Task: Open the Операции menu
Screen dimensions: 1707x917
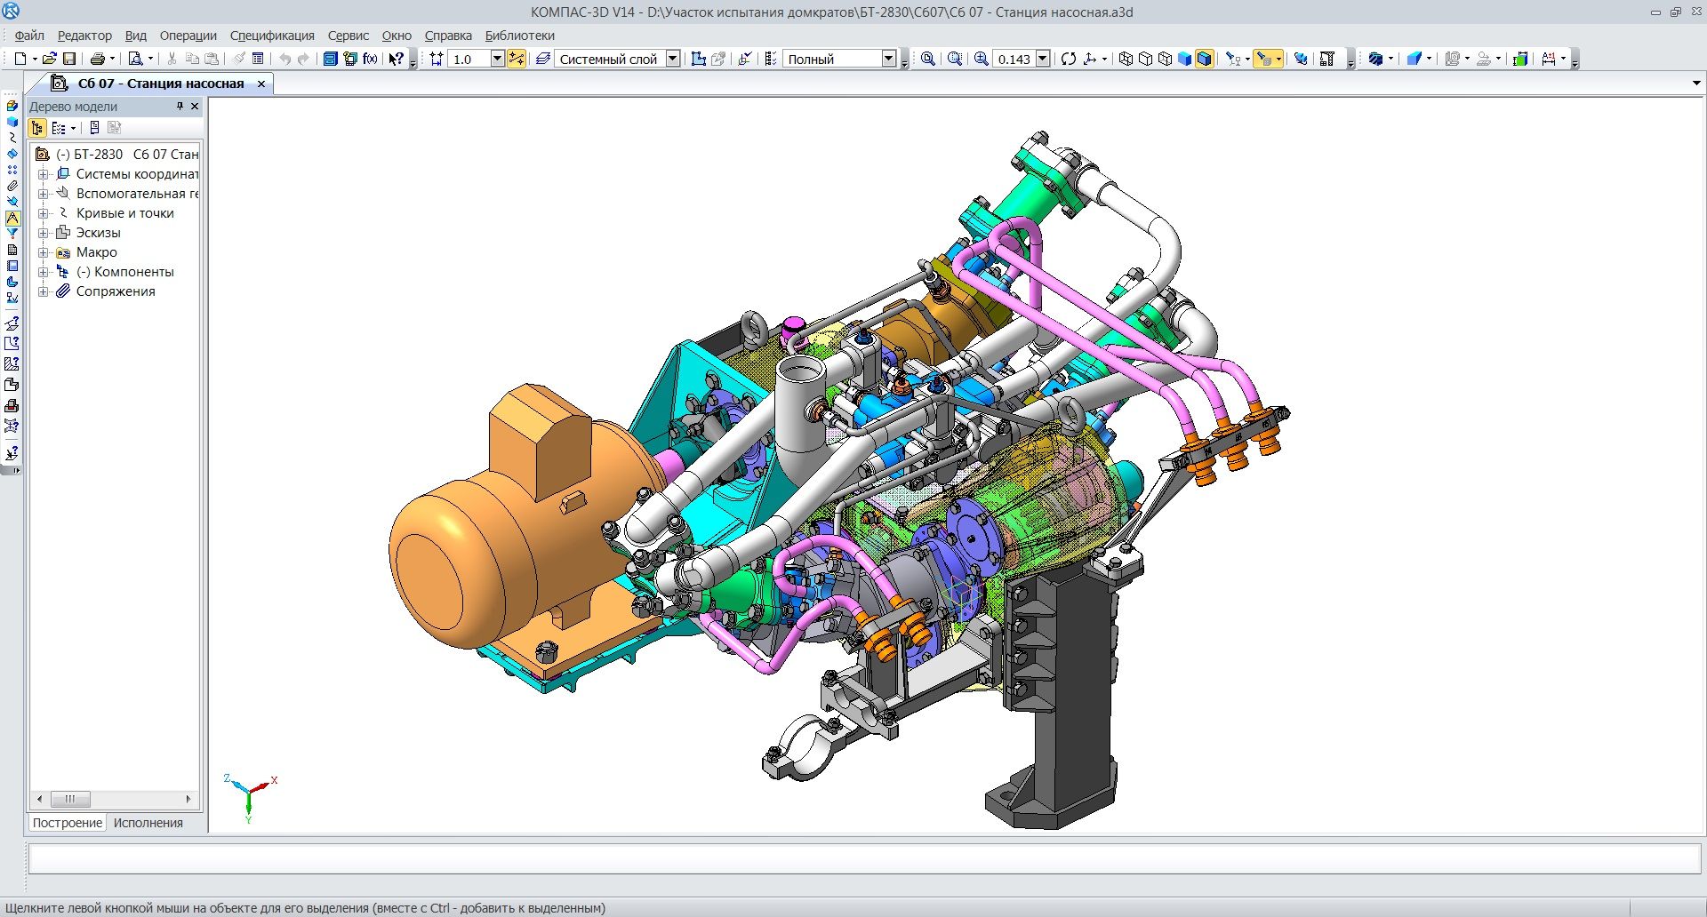Action: point(188,36)
